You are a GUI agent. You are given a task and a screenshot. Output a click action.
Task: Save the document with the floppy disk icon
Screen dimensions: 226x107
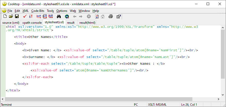[x=17, y=17]
